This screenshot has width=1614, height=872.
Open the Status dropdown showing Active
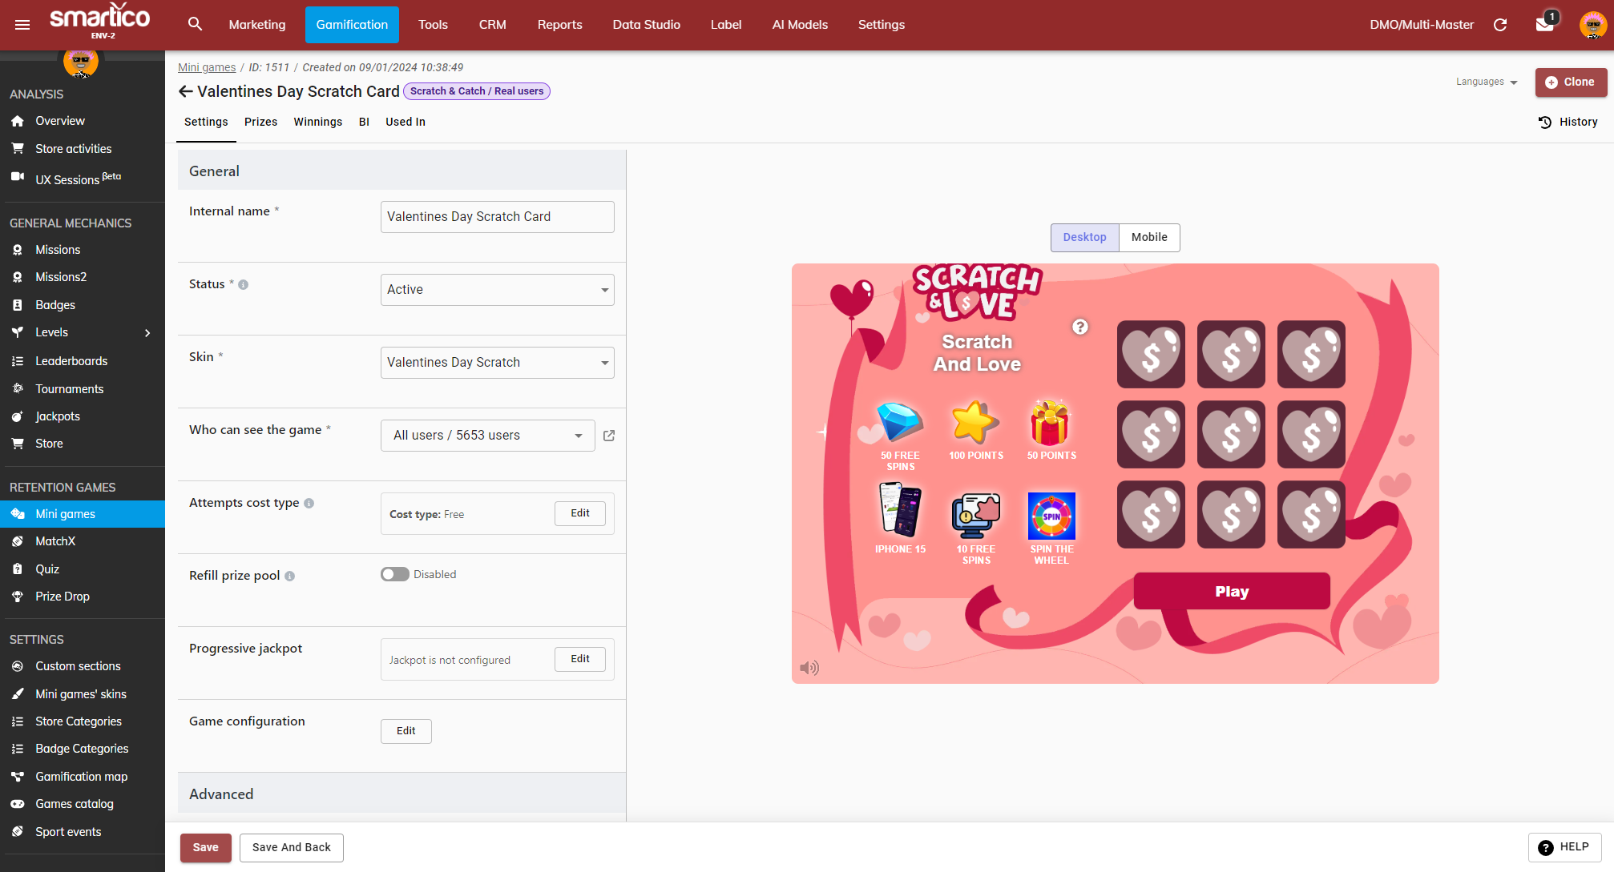pos(497,290)
